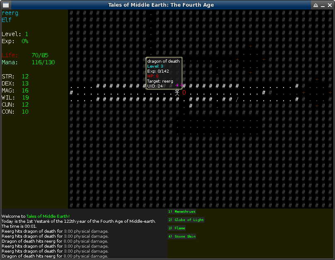Click the 'dragon of death' tooltip title
This screenshot has height=260, width=335.
[163, 61]
